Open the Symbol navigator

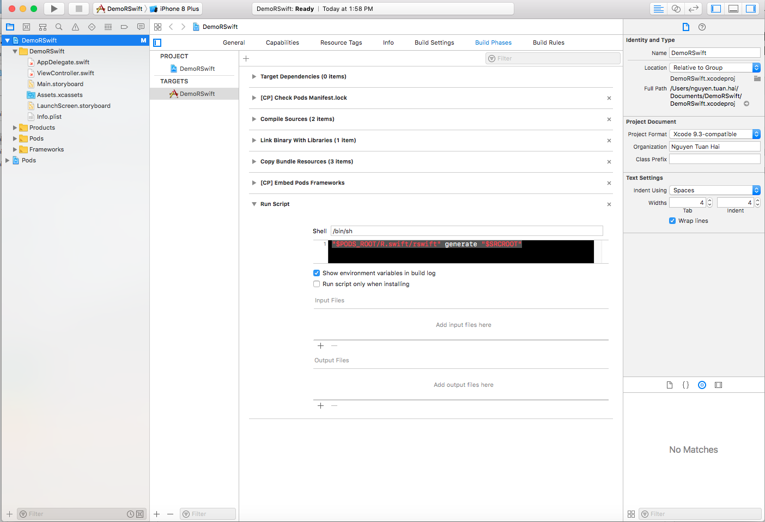[42, 27]
